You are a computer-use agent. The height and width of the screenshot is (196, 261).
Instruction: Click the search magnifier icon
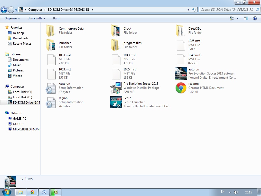(257, 10)
